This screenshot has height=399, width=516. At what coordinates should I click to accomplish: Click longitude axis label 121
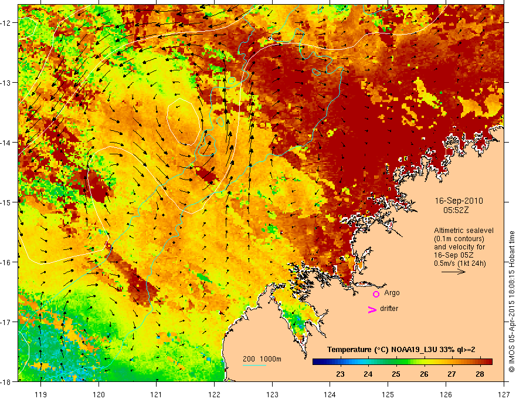(x=157, y=394)
